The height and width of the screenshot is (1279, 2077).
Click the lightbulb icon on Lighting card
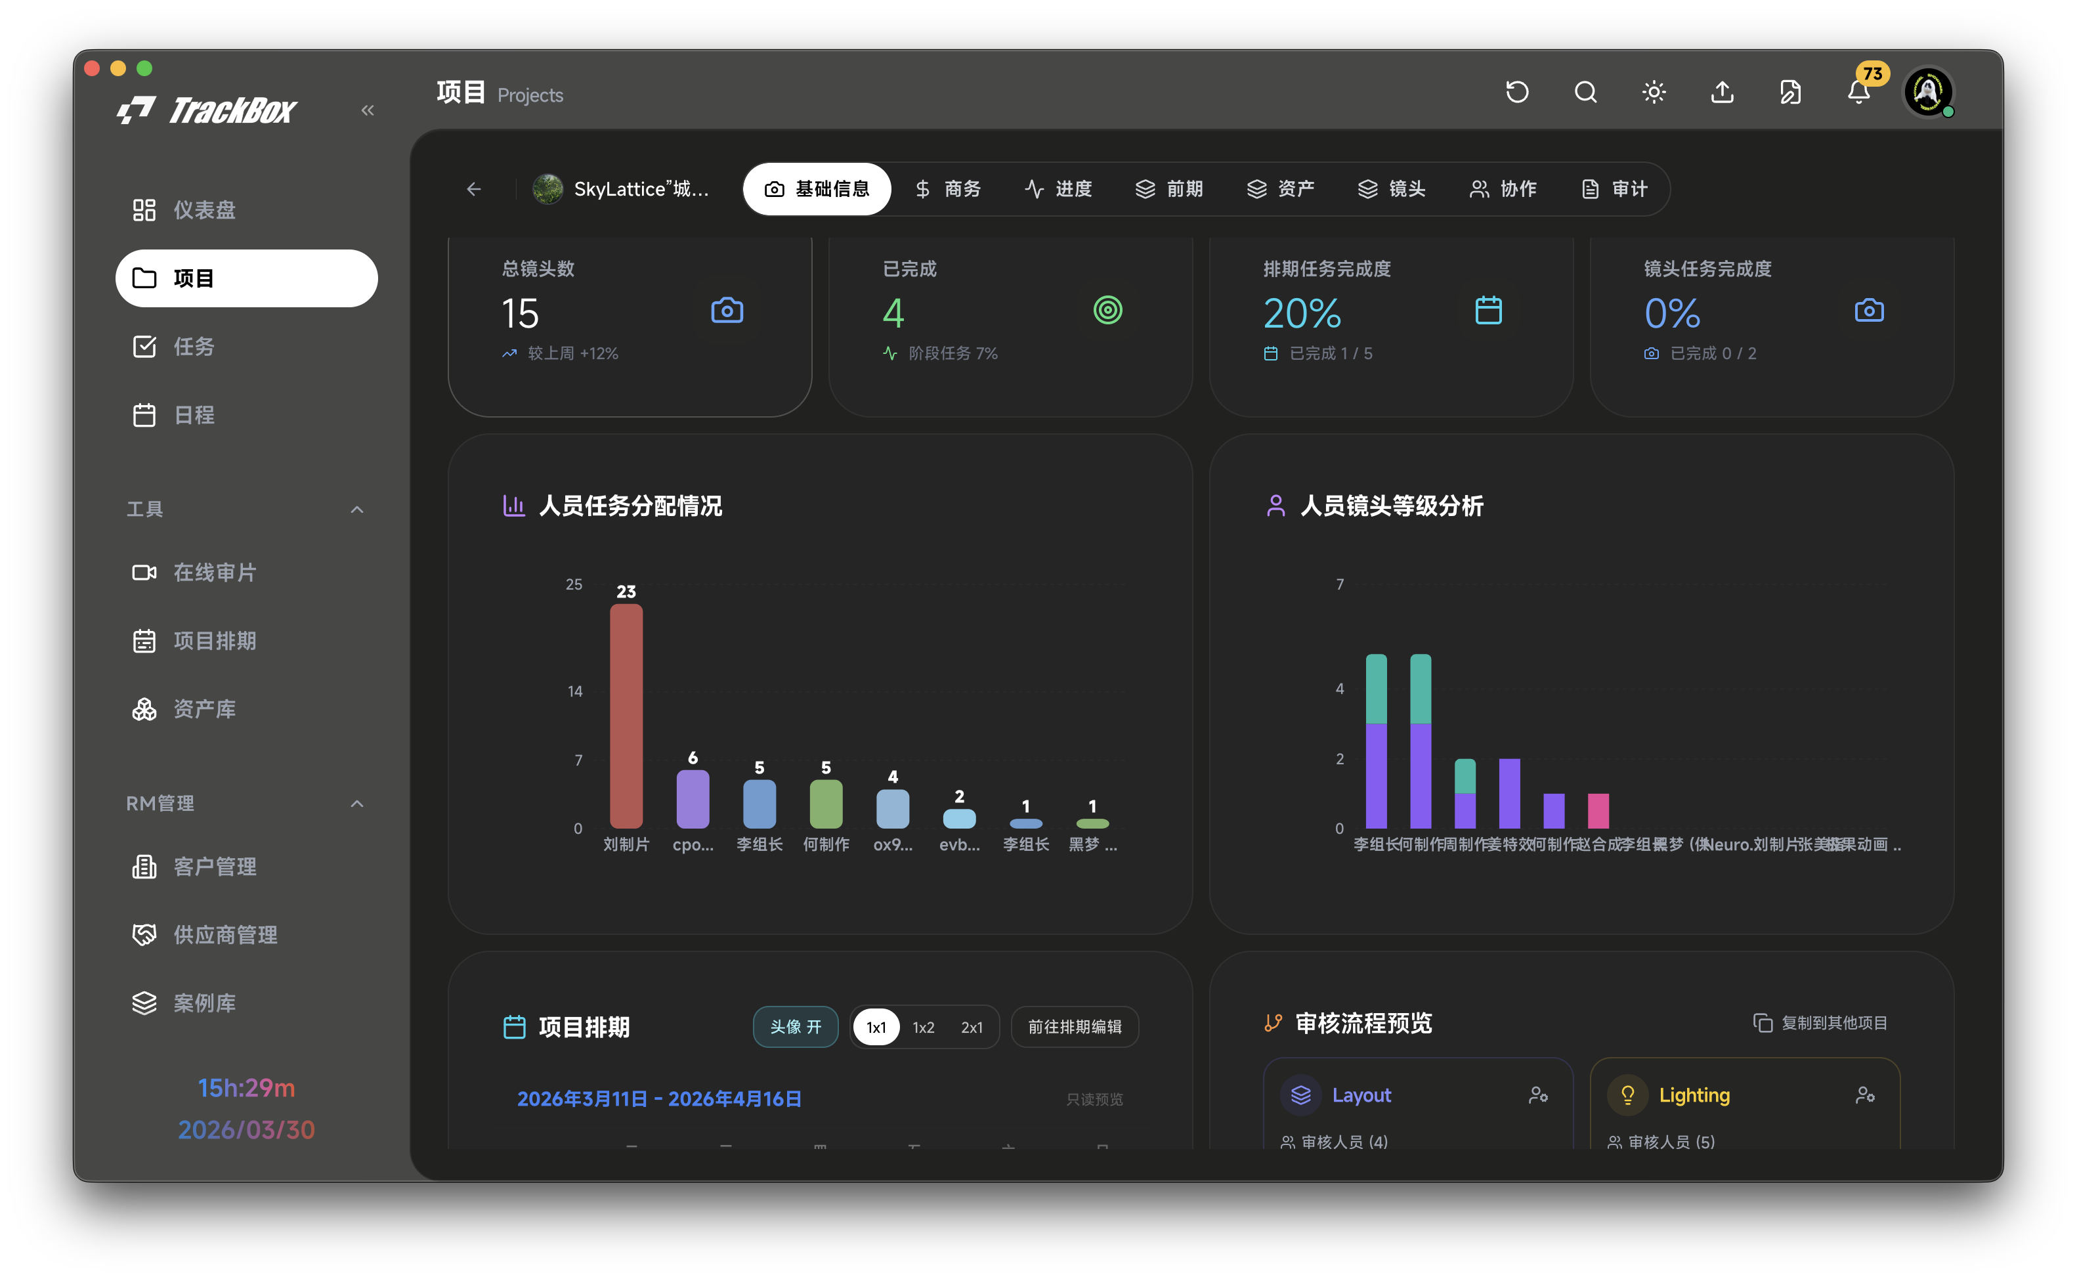[1627, 1095]
